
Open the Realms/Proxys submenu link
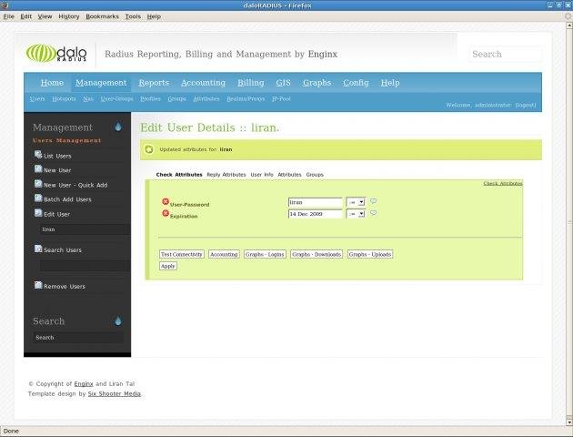246,98
